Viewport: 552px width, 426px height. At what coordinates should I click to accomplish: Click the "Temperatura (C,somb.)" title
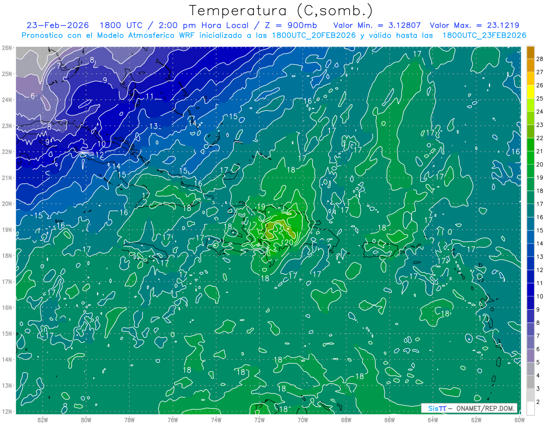pyautogui.click(x=281, y=11)
